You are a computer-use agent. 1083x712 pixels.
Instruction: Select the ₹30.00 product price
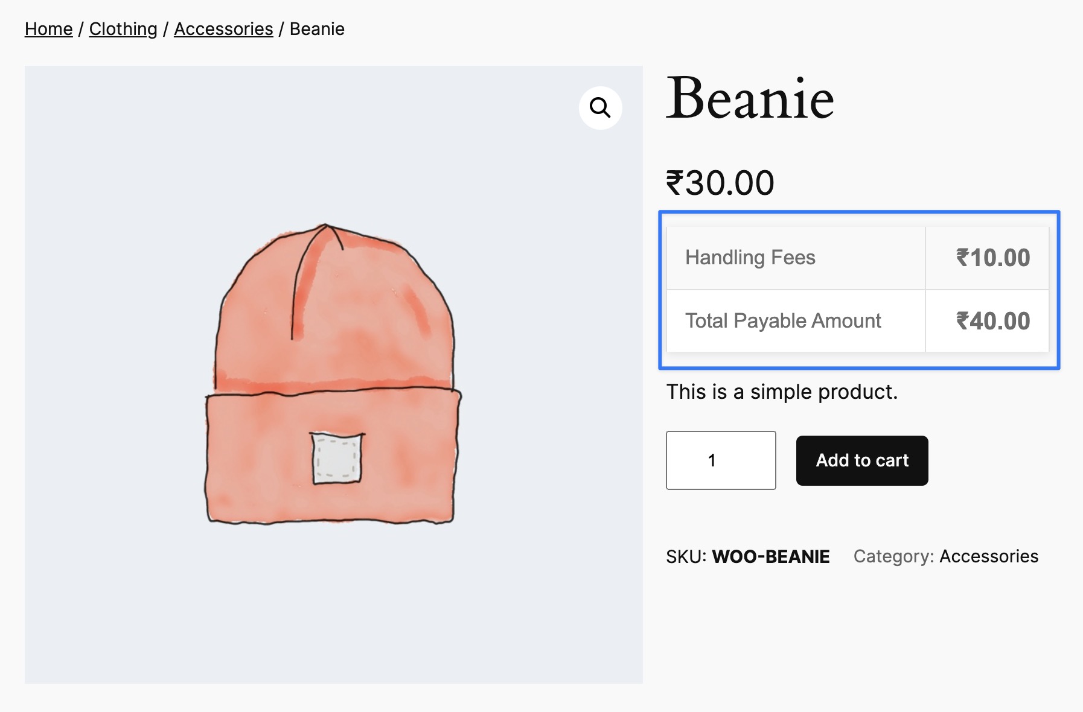(720, 183)
